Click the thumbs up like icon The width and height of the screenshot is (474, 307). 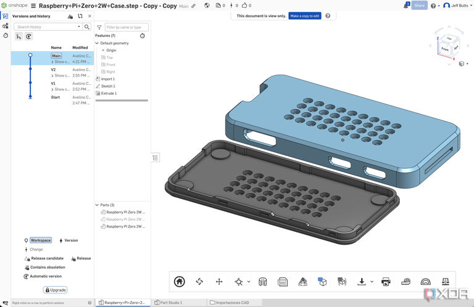coord(244,5)
